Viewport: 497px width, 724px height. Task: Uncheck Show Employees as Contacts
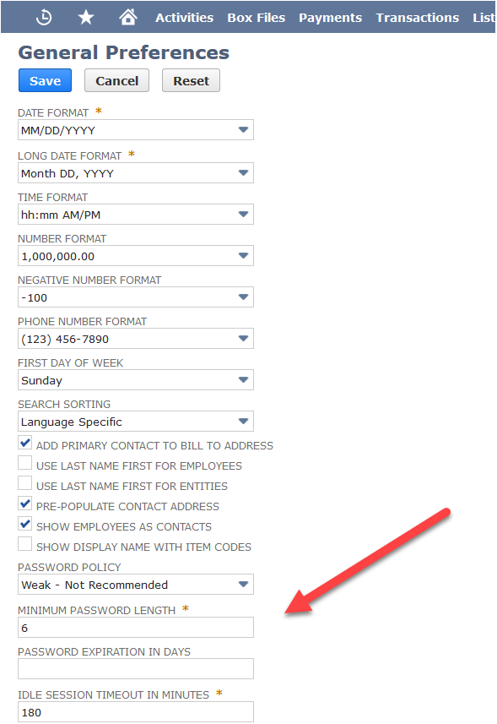click(x=25, y=524)
